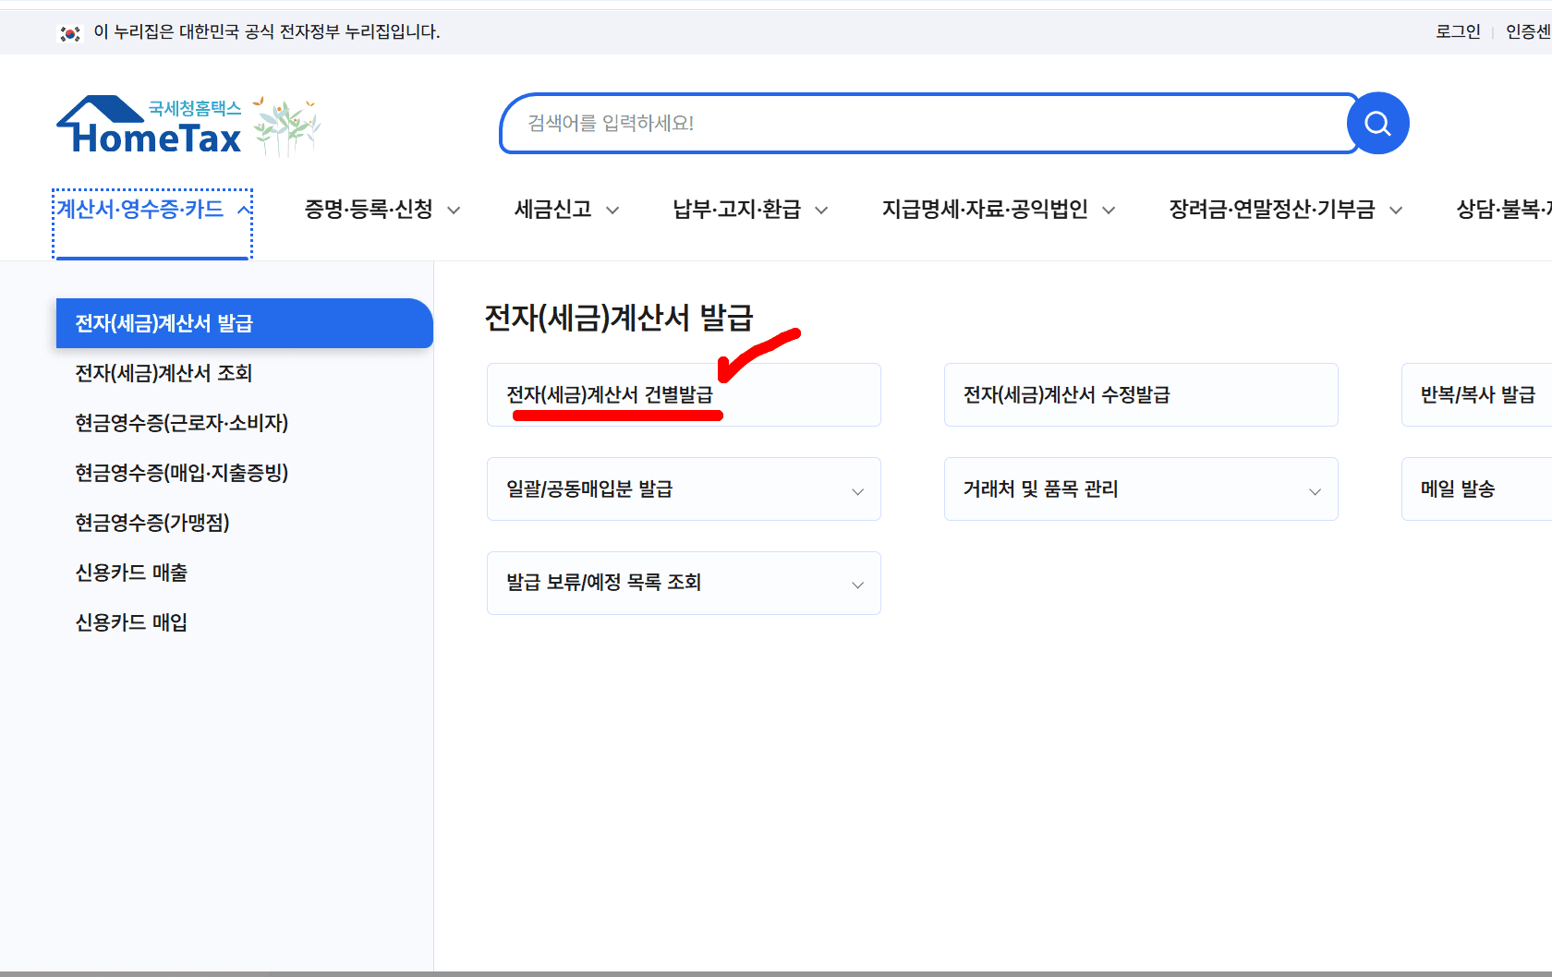The image size is (1552, 977).
Task: Click the chevron next to 장려금·연말정산·기부금
Action: tap(1396, 211)
